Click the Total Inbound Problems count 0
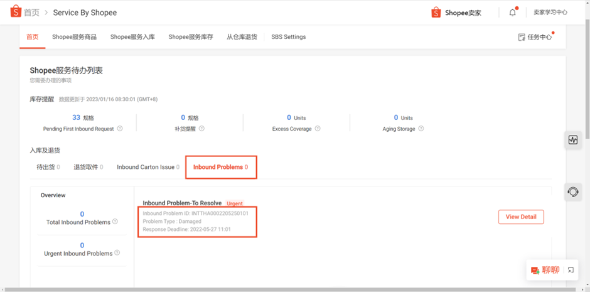 (82, 214)
